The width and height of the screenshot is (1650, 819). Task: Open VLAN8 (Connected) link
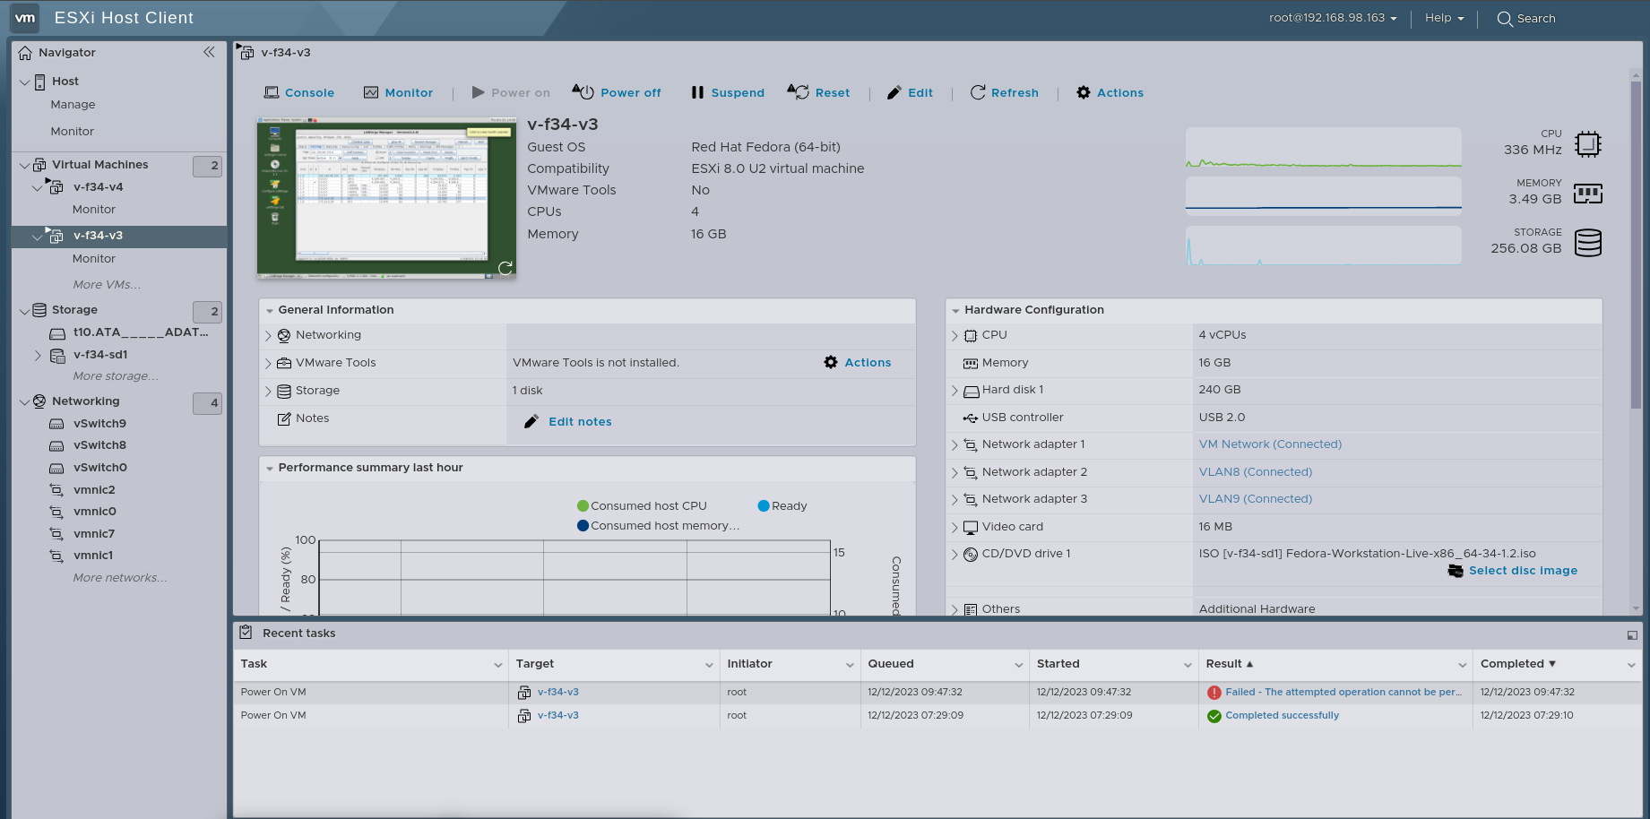click(1255, 471)
